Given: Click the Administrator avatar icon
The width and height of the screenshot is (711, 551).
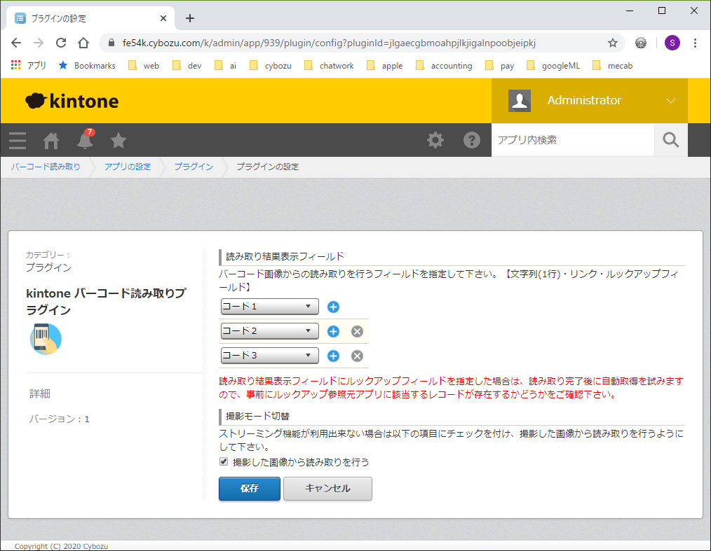Looking at the screenshot, I should point(520,101).
